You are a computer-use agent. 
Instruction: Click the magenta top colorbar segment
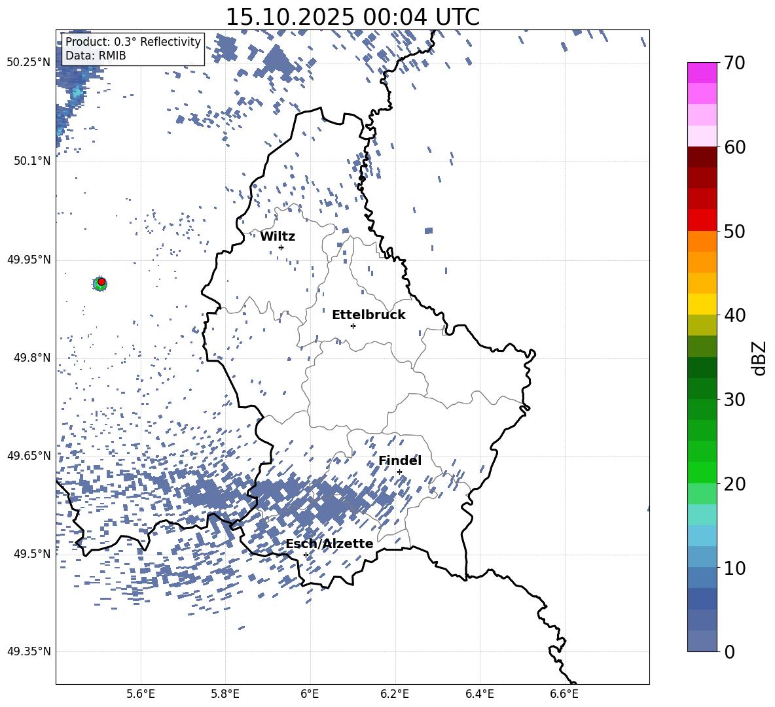point(702,73)
